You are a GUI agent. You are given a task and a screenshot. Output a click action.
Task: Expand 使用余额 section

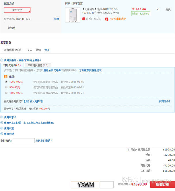(x=2, y=134)
